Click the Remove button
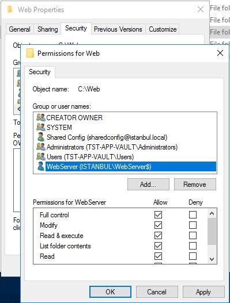 195,184
